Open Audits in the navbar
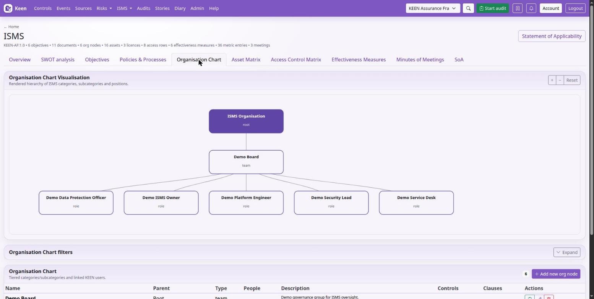Screen dimensions: 594x299 pyautogui.click(x=144, y=8)
